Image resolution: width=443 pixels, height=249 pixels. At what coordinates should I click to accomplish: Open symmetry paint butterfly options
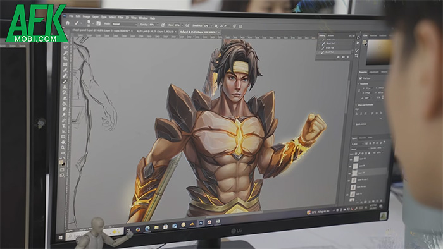(x=240, y=27)
